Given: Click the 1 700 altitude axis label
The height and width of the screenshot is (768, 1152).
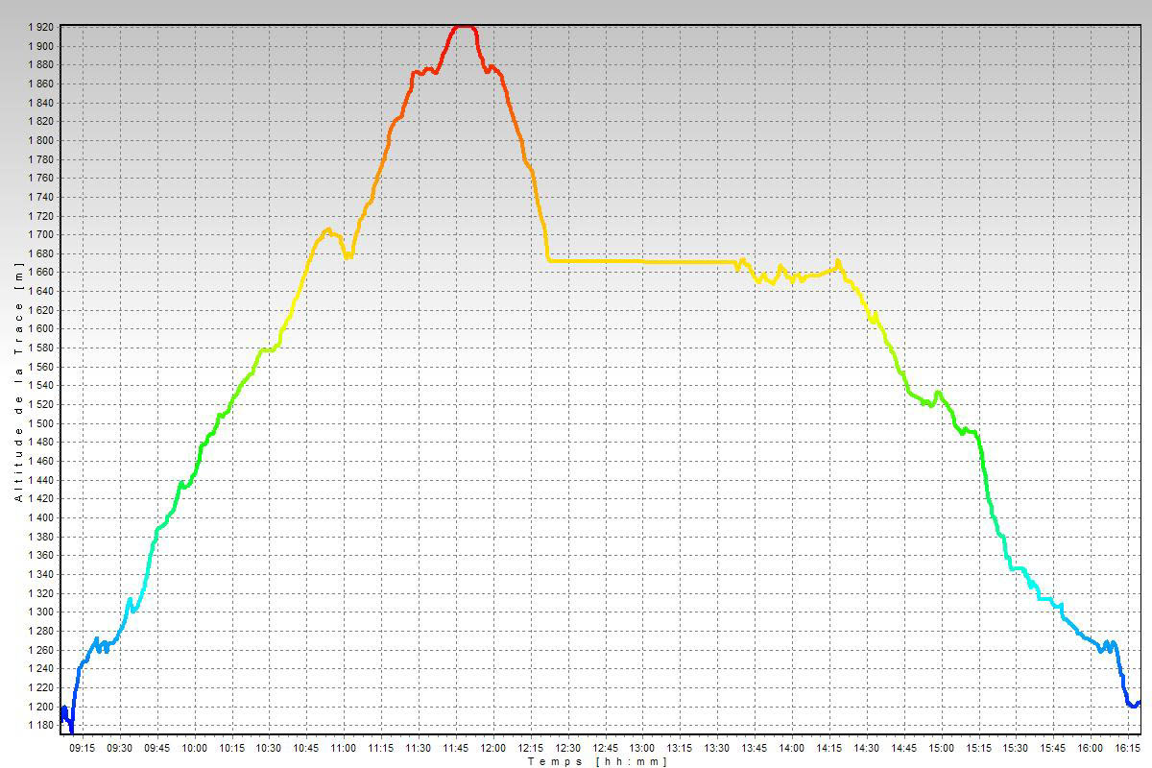Looking at the screenshot, I should (40, 235).
